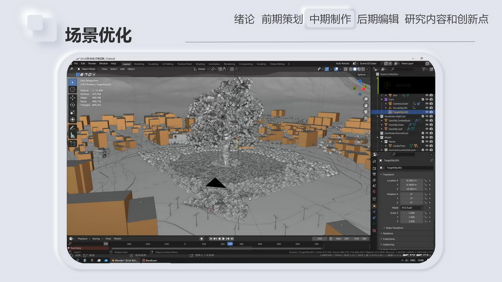Viewport: 502px width, 282px height.
Task: Expand the Delta Transform panel
Action: tap(394, 228)
